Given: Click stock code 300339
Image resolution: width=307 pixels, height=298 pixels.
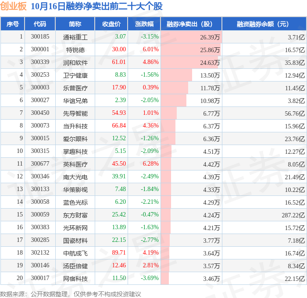Looking at the screenshot, I should [x=40, y=62].
